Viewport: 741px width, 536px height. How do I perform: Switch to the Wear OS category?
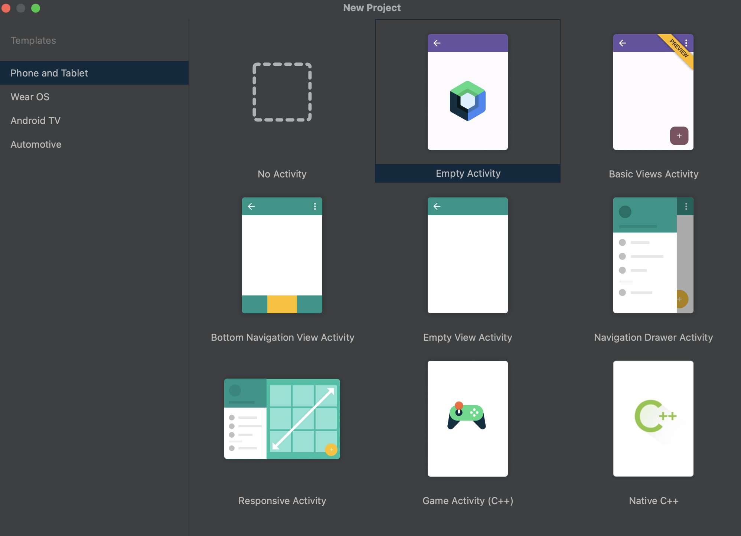click(29, 97)
